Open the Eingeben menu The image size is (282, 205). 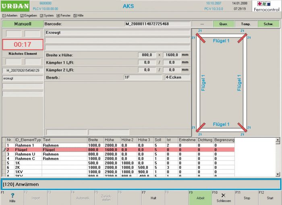28,15
